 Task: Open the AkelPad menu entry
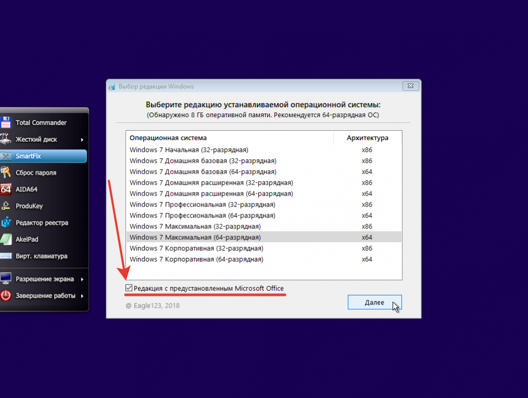pos(43,240)
